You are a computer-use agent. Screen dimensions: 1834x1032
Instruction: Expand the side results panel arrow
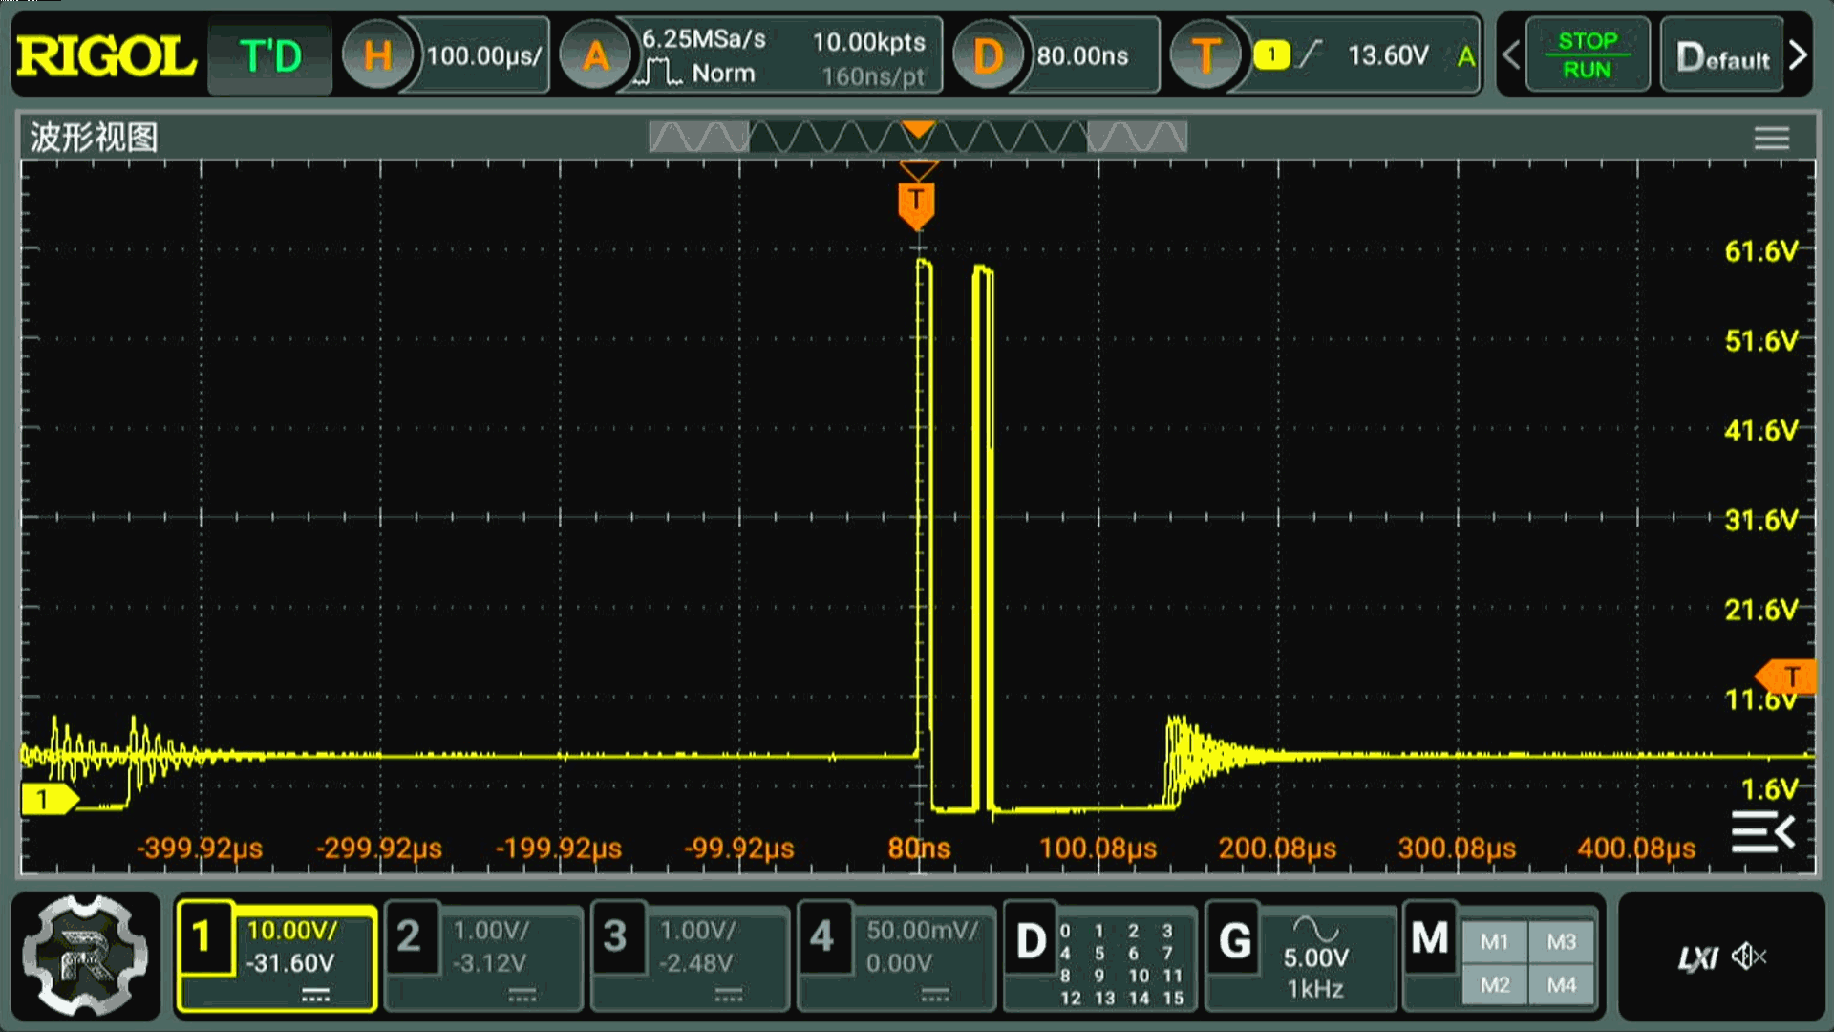point(1763,831)
